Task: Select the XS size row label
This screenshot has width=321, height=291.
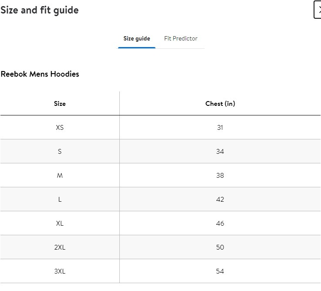Action: coord(60,128)
